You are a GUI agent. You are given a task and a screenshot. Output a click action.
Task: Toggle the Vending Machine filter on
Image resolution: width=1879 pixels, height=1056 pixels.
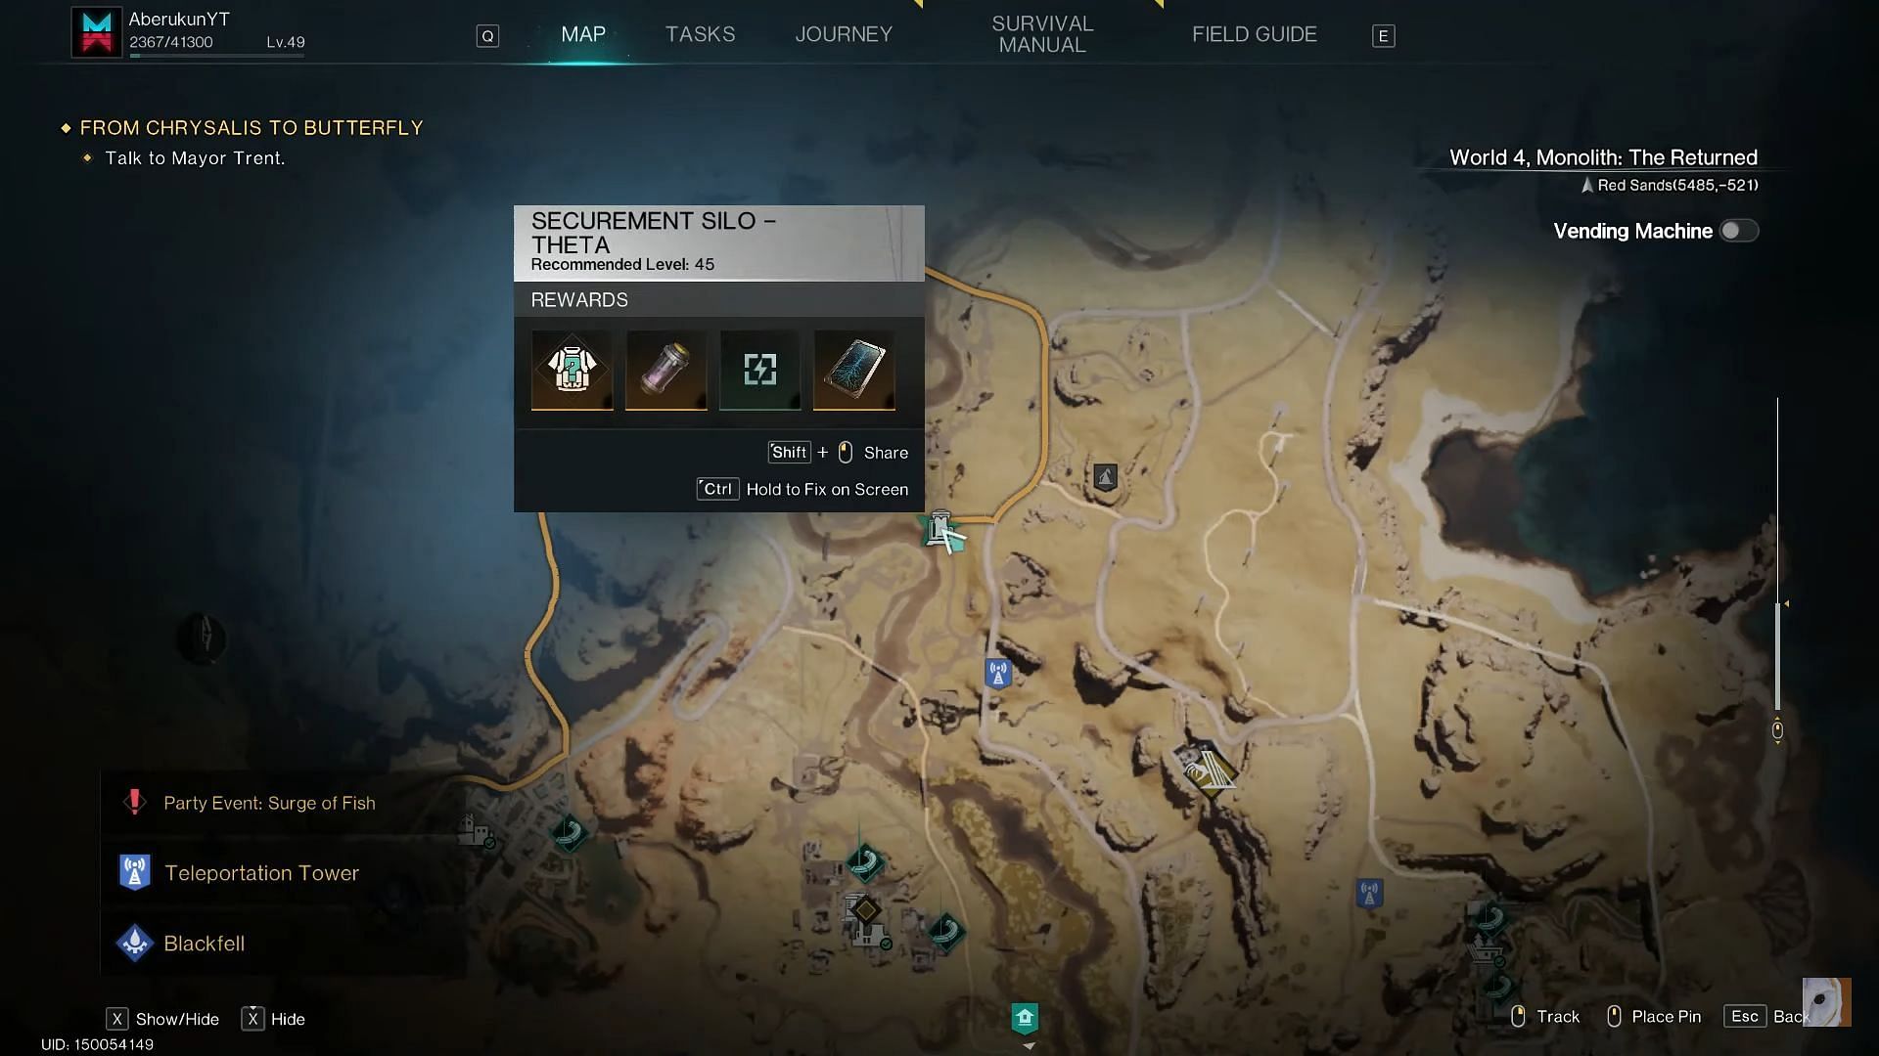point(1740,231)
